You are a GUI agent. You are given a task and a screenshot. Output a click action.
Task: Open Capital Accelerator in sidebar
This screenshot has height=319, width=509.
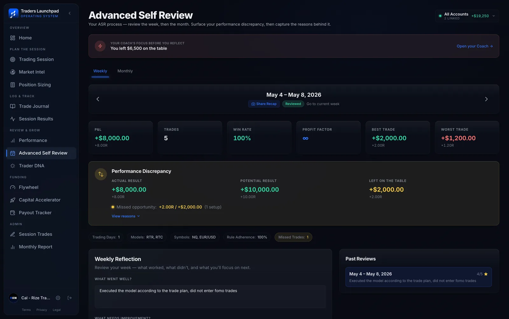(41, 200)
